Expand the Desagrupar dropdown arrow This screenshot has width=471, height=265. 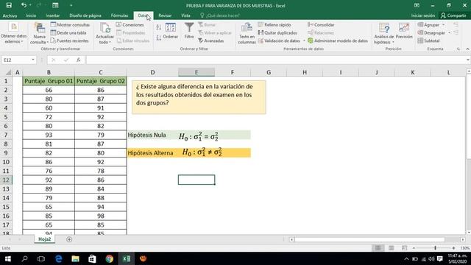[450, 32]
